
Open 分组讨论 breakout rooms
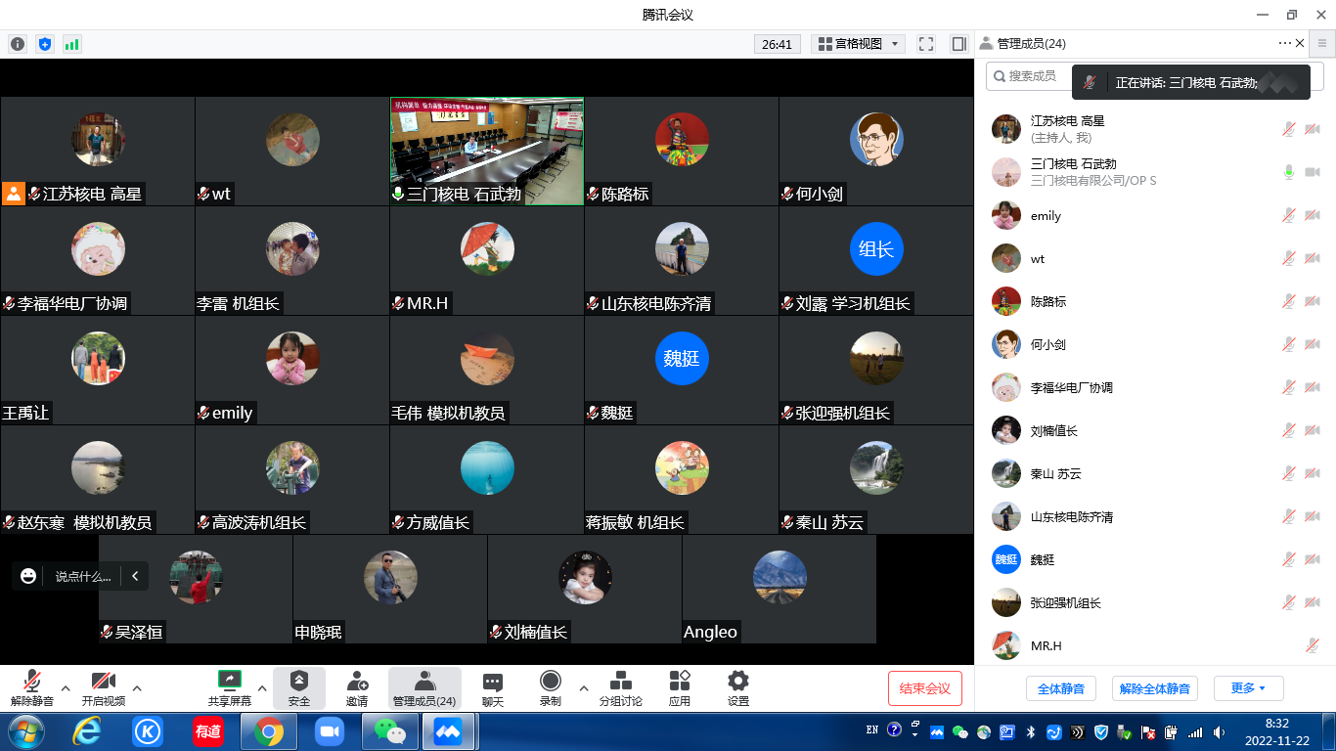pyautogui.click(x=620, y=681)
